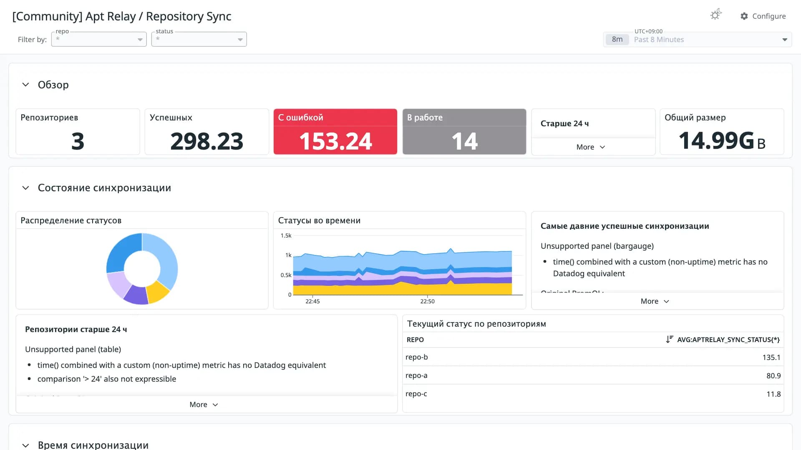Expand More in Репозитории старше 24 ч panel

pyautogui.click(x=204, y=405)
